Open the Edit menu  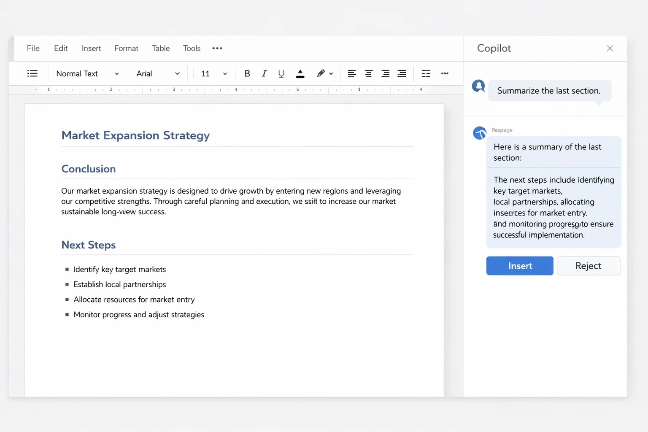[x=61, y=48]
